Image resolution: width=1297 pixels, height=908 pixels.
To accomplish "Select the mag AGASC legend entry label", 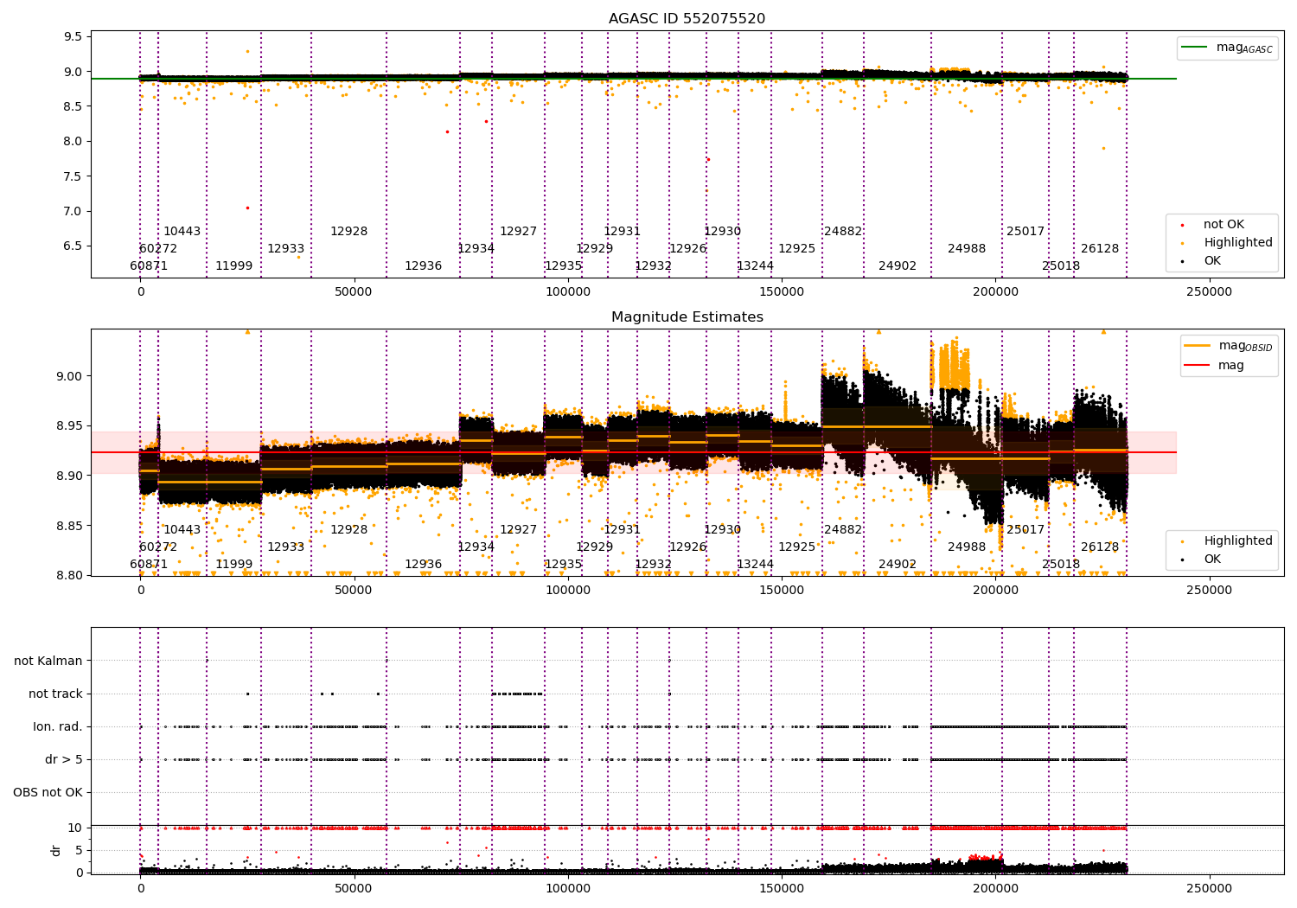I will click(1244, 48).
